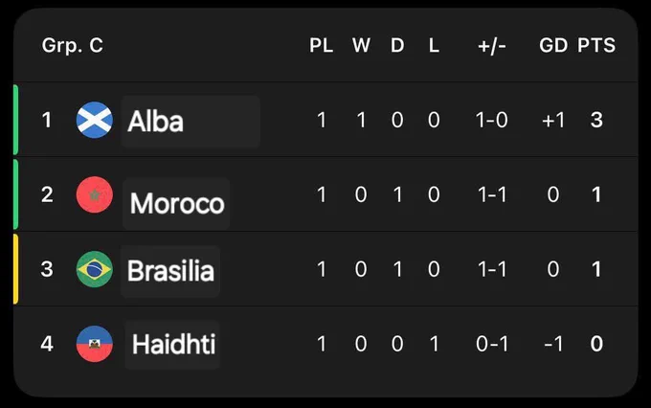Click the yellow marker beside rank 3
The width and height of the screenshot is (651, 408).
click(15, 269)
